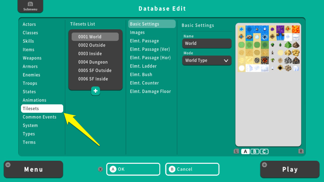Select the whirlpool tile in tileset preview
This screenshot has width=324, height=182.
(265, 37)
